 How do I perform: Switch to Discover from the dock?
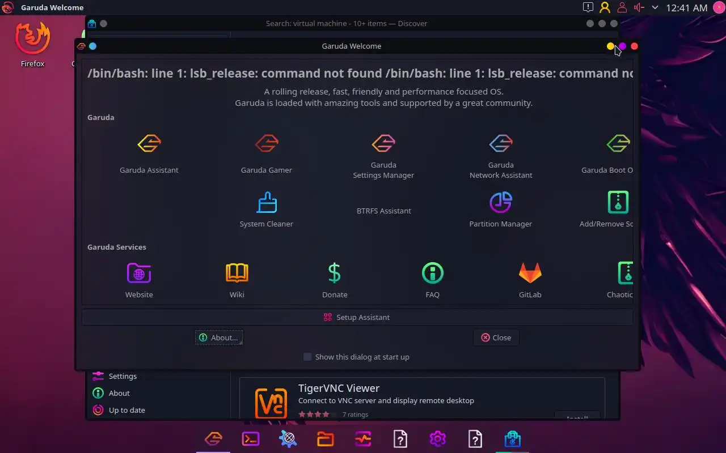pos(513,439)
